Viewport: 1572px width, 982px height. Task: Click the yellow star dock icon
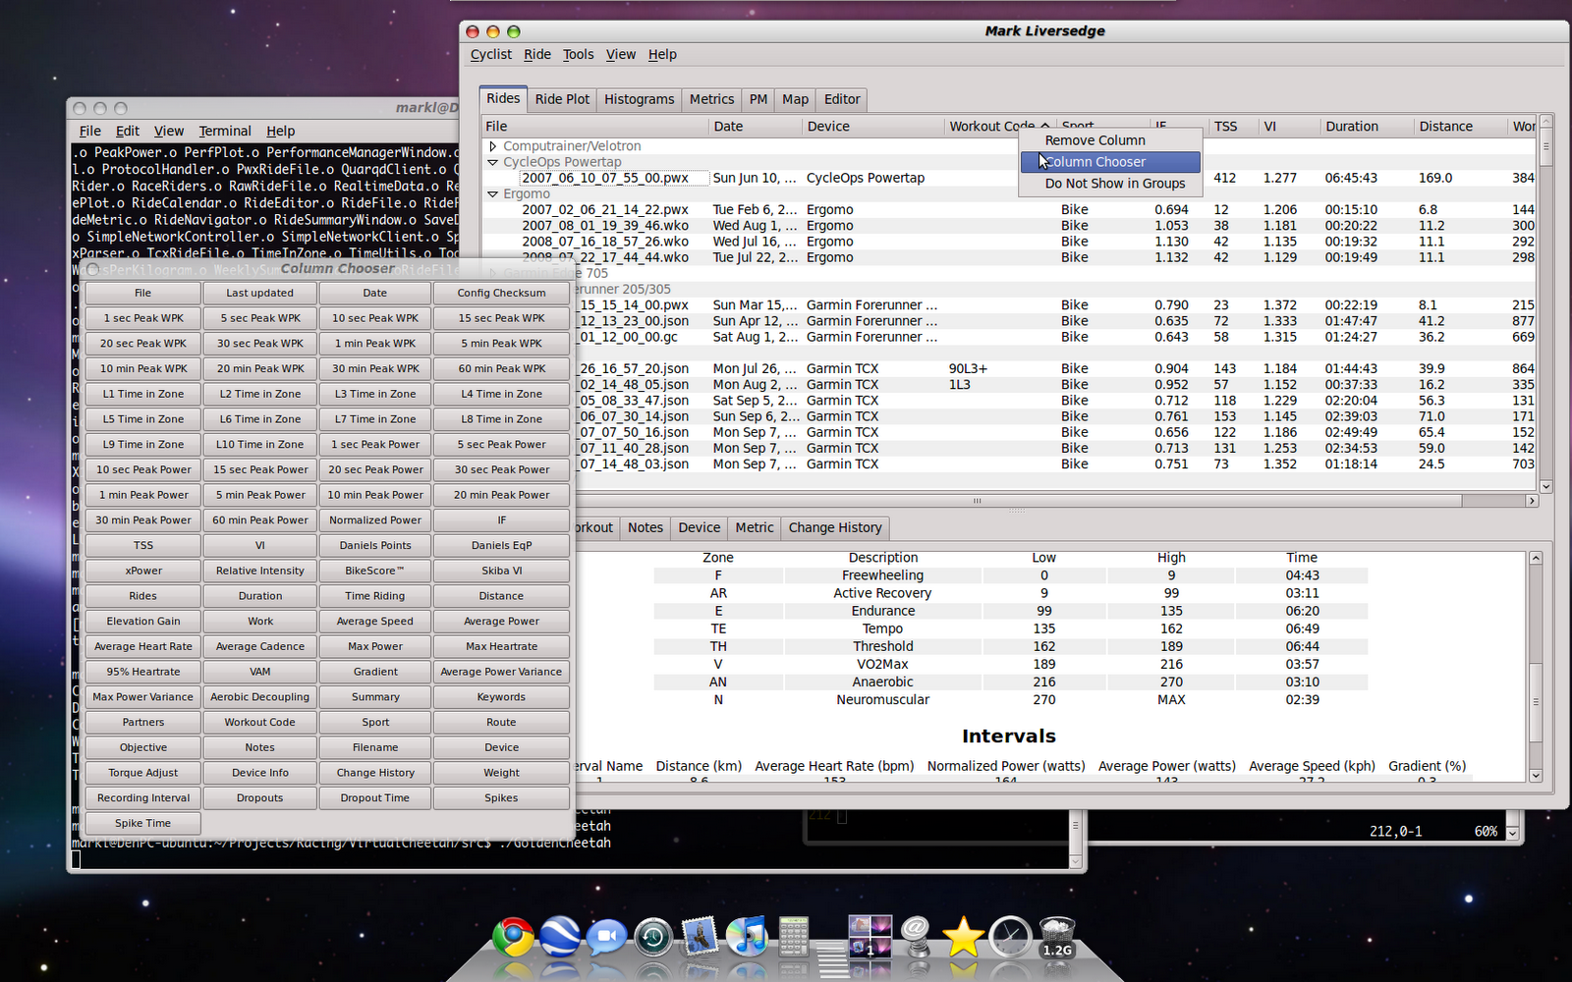click(963, 937)
